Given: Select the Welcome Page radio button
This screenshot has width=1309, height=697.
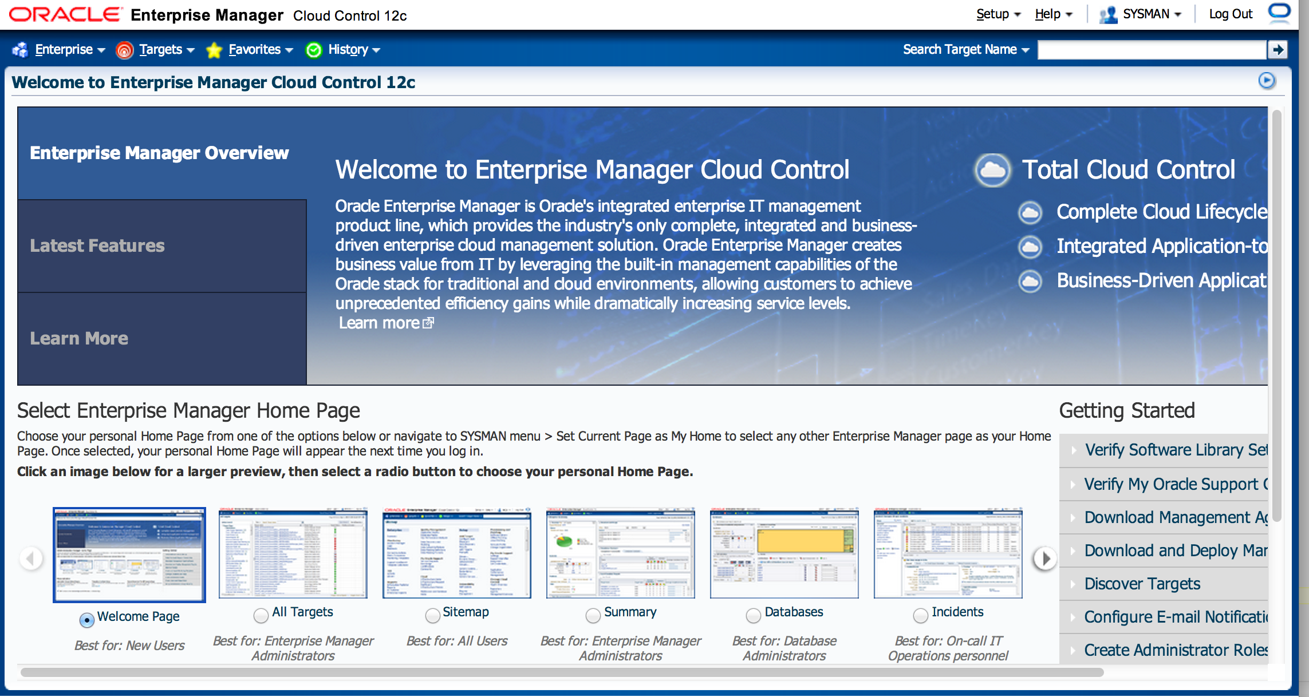Looking at the screenshot, I should pos(88,616).
